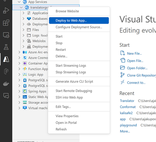Click Stop in the context menu
Screen dimensions: 156x142
pos(79,43)
